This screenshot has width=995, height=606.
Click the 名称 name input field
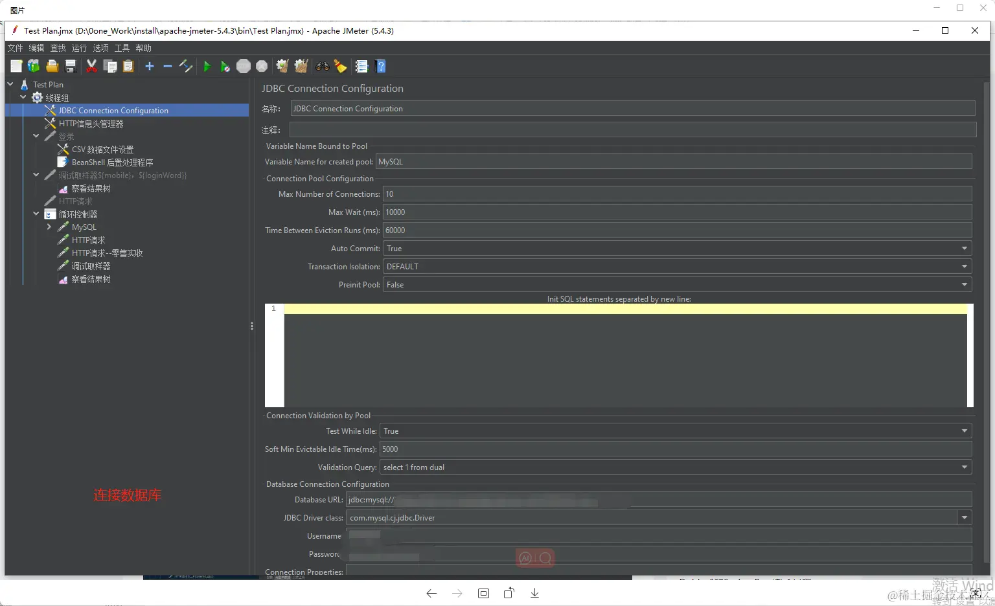point(632,109)
